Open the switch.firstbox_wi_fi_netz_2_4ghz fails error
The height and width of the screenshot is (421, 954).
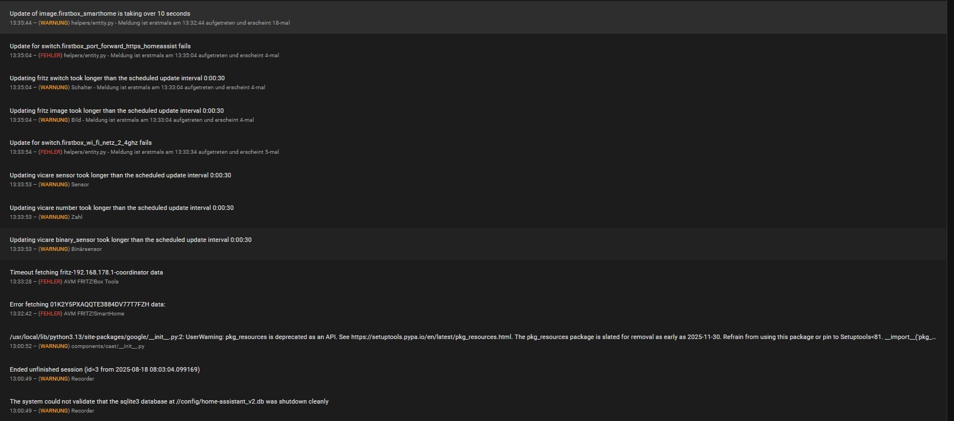click(x=473, y=147)
